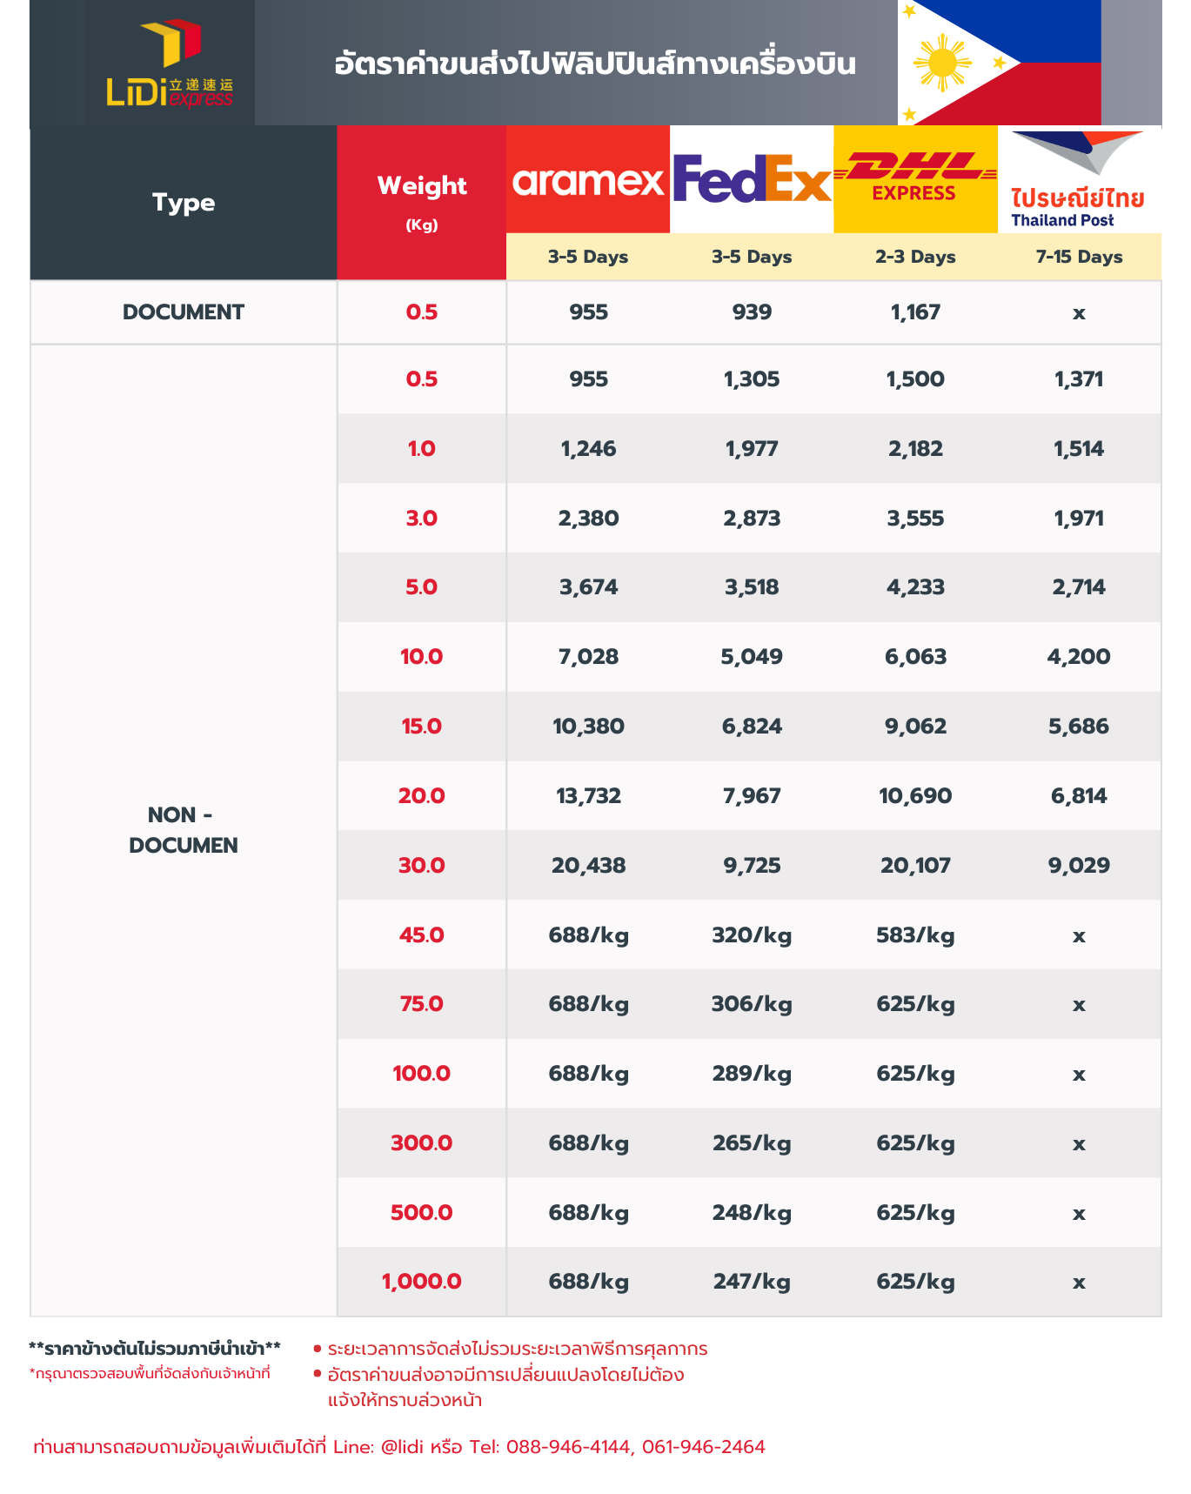Select the Thailand Post carrier logo
This screenshot has width=1191, height=1494.
[1079, 181]
